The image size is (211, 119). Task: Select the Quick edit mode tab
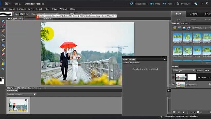pos(194,20)
